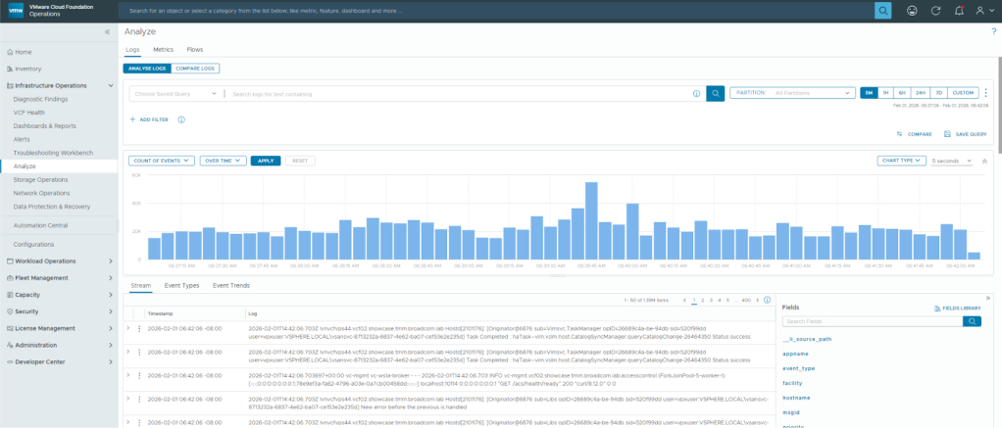Click the refresh icon in top bar
The height and width of the screenshot is (428, 1002).
click(x=933, y=10)
